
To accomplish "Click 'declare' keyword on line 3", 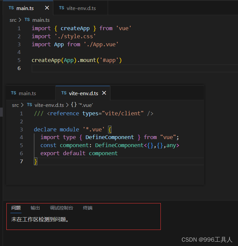I will pos(45,130).
